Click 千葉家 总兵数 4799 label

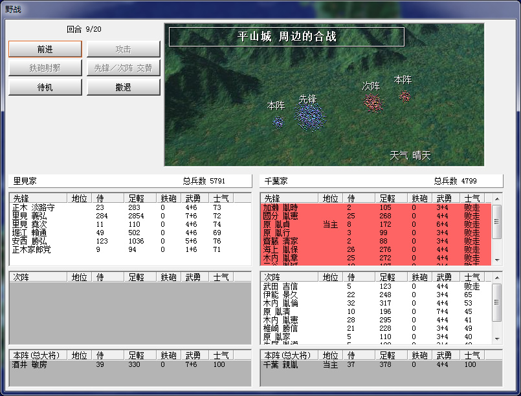tap(455, 181)
